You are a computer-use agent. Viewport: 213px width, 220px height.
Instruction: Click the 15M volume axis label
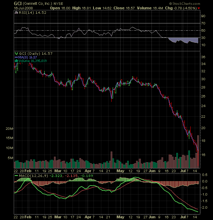click(x=9, y=138)
